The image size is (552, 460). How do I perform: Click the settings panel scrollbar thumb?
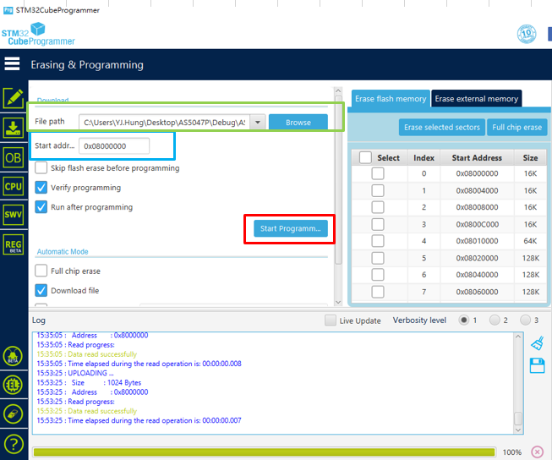point(338,182)
